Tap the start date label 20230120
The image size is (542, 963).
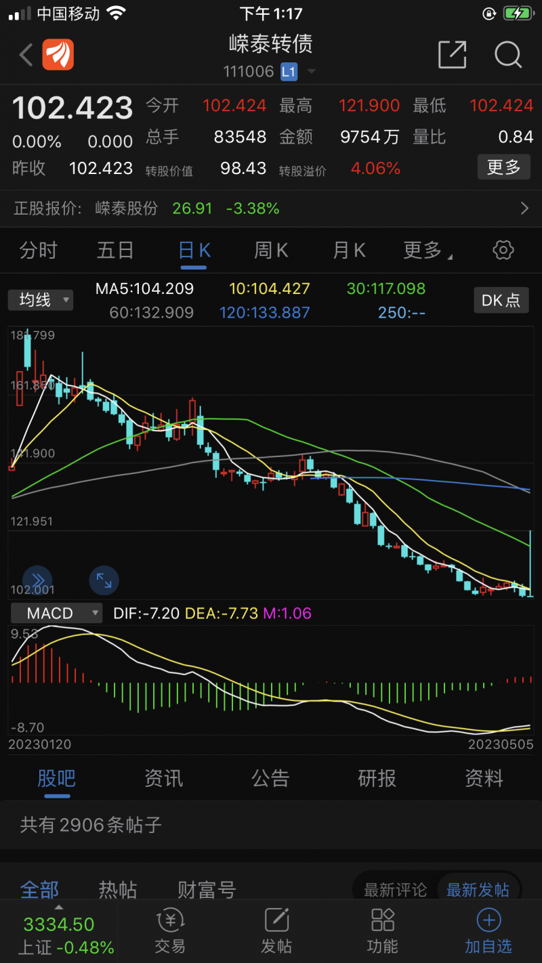click(39, 744)
